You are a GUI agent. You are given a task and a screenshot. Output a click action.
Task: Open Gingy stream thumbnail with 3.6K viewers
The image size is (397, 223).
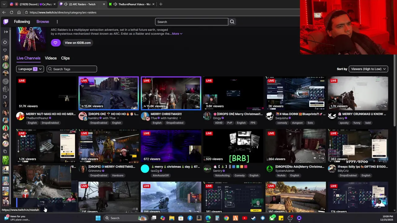pos(233,93)
